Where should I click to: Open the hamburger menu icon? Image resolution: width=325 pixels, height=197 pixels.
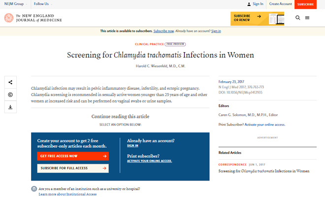307,18
